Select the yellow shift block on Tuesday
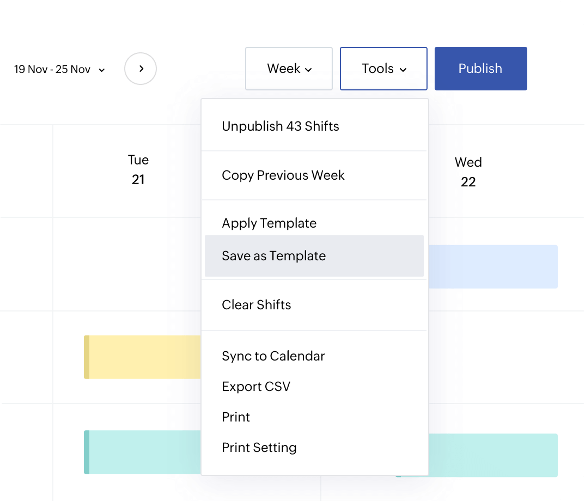Image resolution: width=585 pixels, height=501 pixels. pos(143,357)
